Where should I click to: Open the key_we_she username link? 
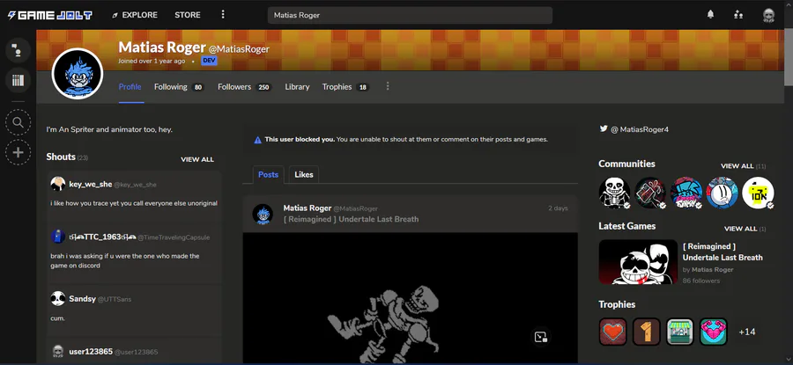(x=91, y=185)
